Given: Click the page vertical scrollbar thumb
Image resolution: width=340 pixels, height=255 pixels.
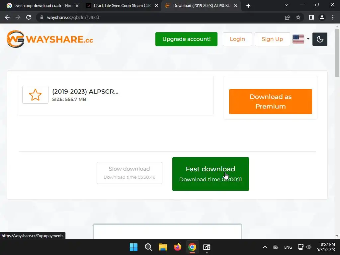Looking at the screenshot, I should coord(337,53).
